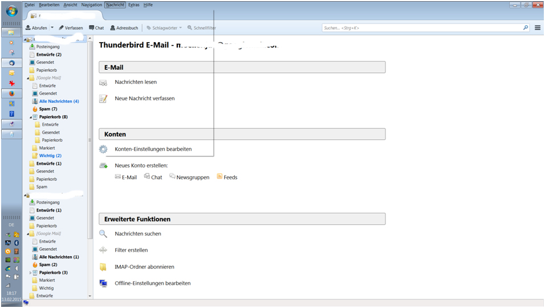This screenshot has height=308, width=545.
Task: Open the Bearbeiten menu
Action: pyautogui.click(x=49, y=5)
